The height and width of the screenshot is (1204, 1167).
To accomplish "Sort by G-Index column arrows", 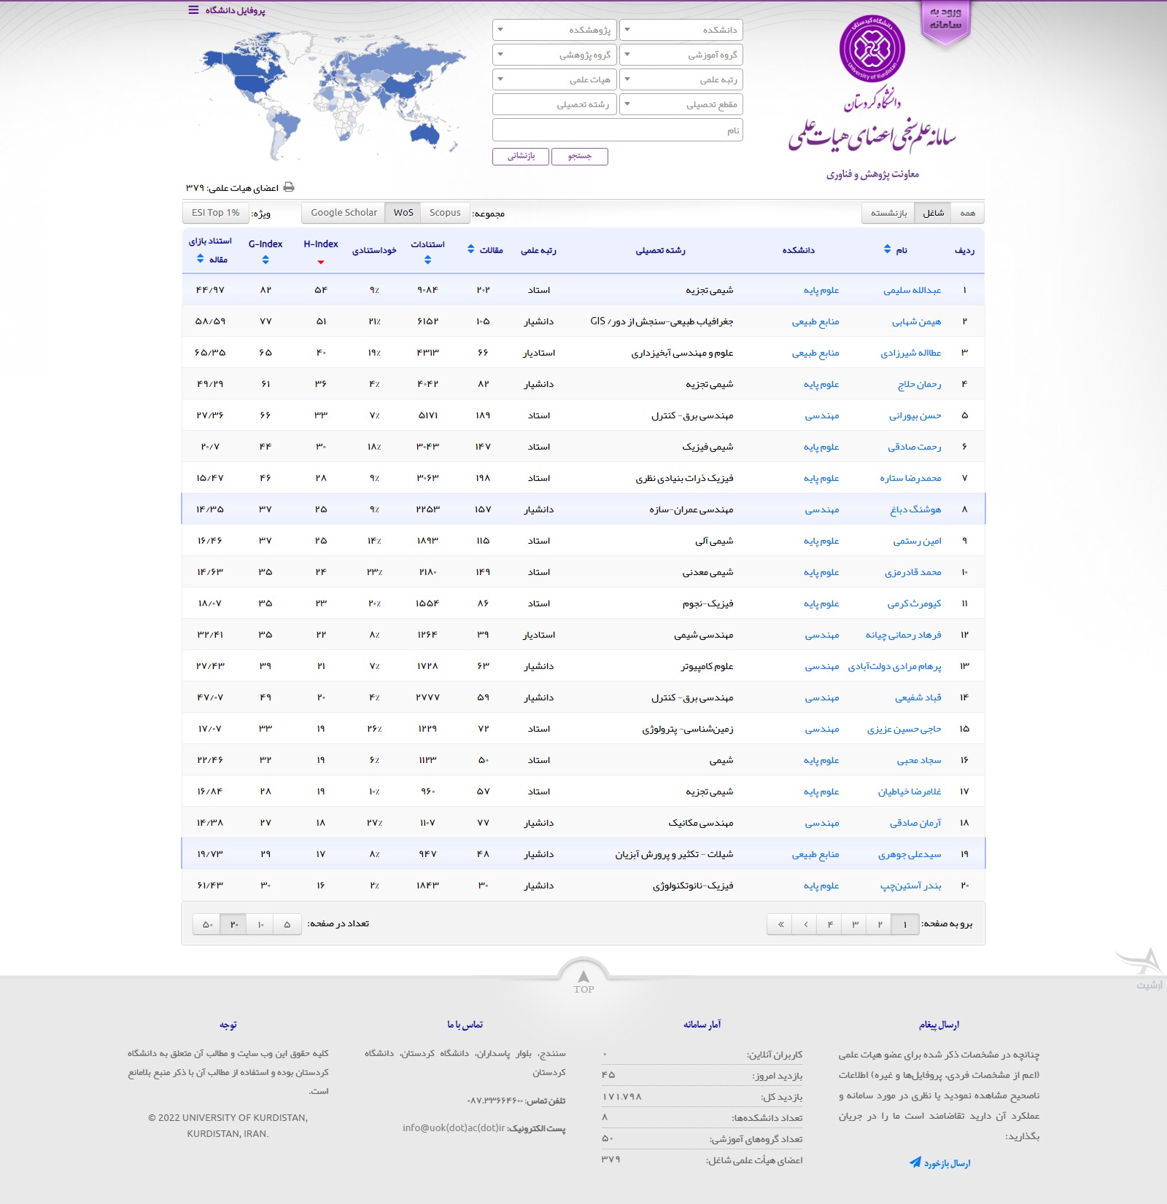I will pos(265,259).
